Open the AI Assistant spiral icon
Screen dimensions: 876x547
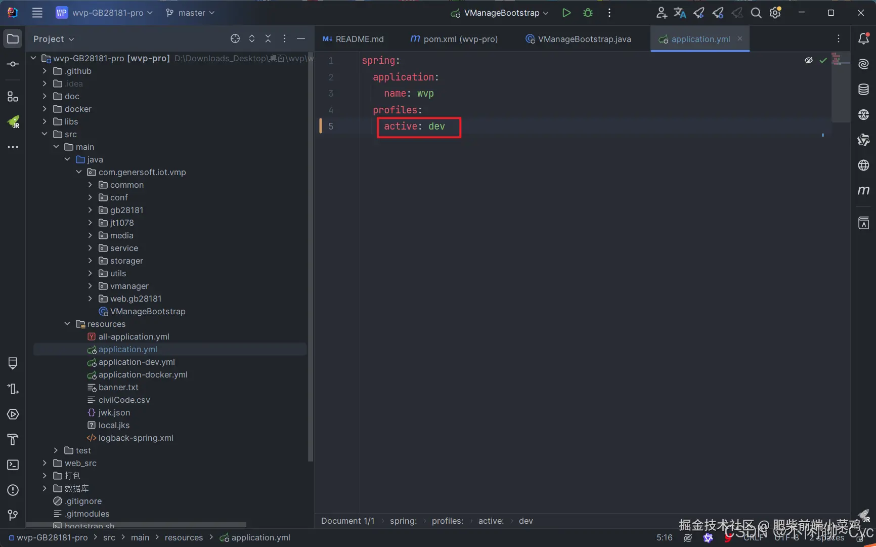coord(864,64)
